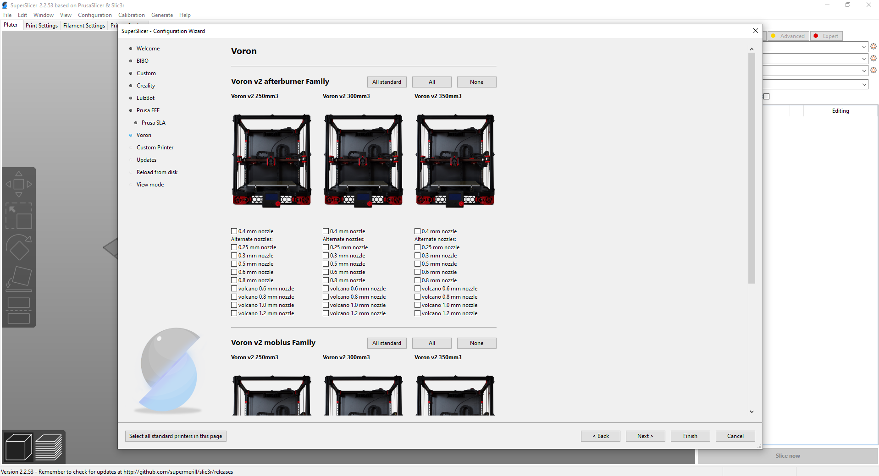Toggle the checkbox below the preset dropdowns
The image size is (879, 476).
pyautogui.click(x=767, y=96)
